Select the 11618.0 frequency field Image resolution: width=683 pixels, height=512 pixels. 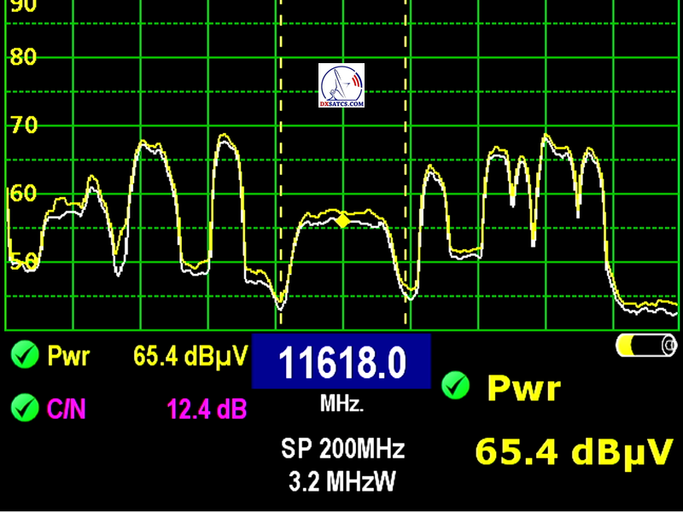pos(341,362)
